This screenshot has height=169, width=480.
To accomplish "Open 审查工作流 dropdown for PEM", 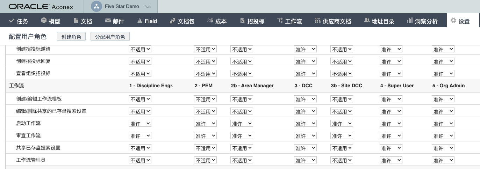I will pyautogui.click(x=205, y=135).
